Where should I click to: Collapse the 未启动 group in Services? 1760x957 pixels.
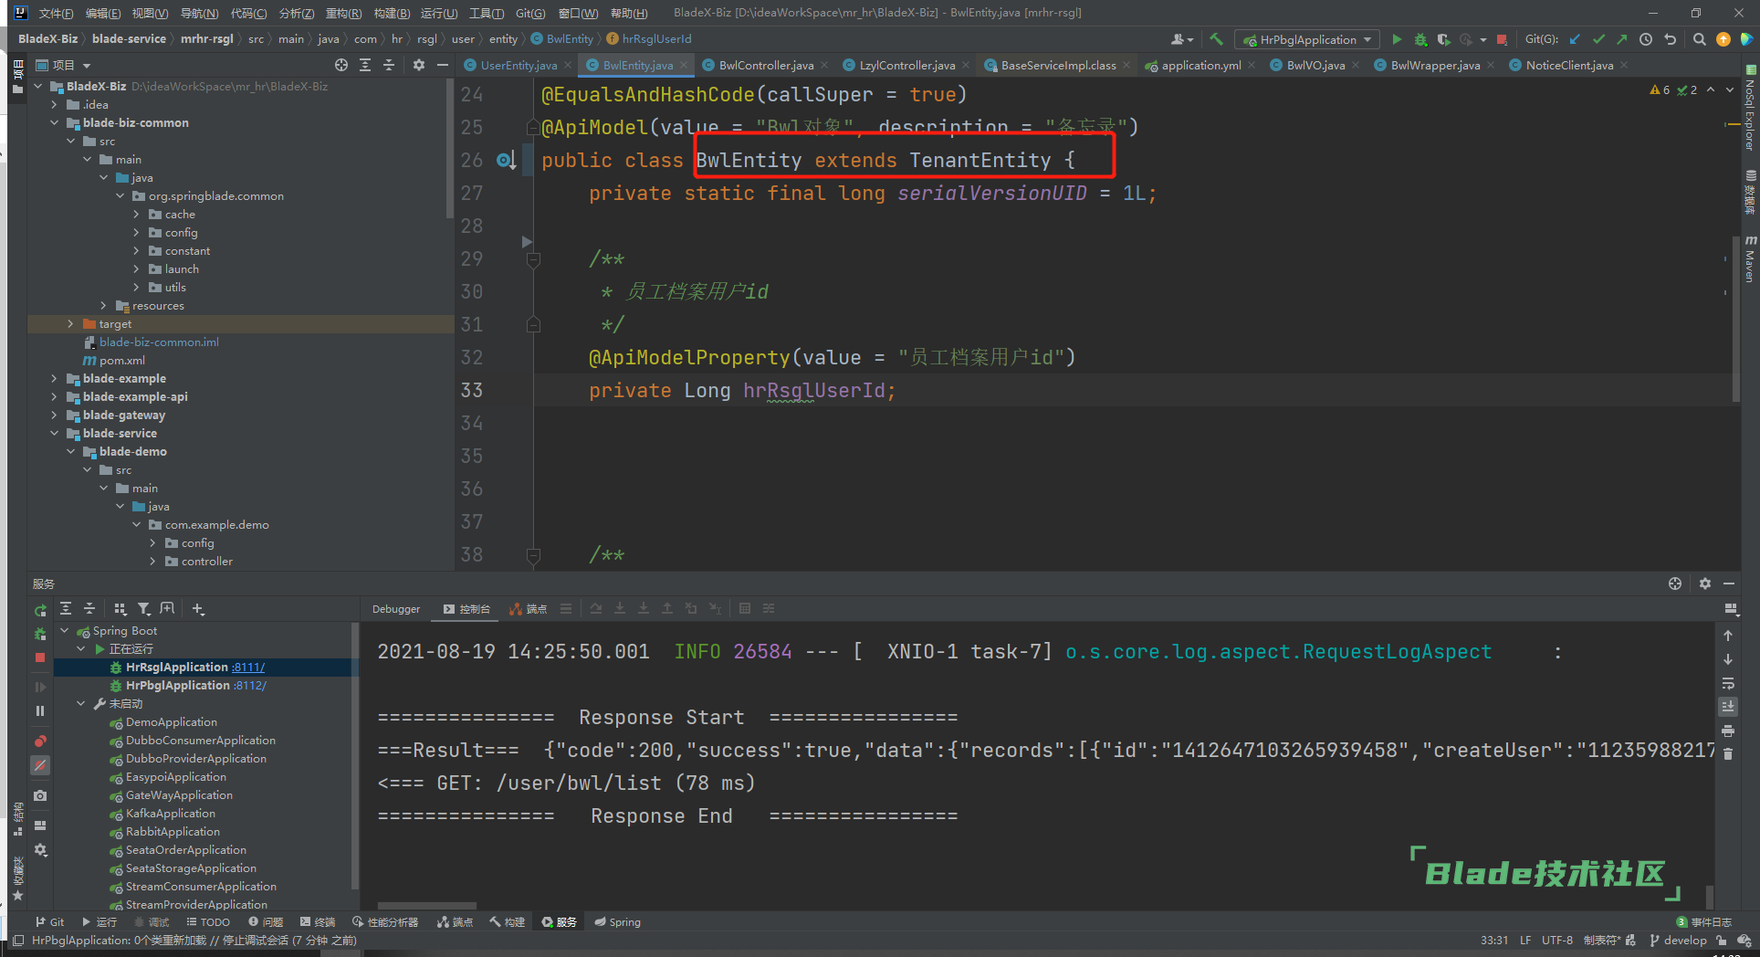(x=81, y=703)
